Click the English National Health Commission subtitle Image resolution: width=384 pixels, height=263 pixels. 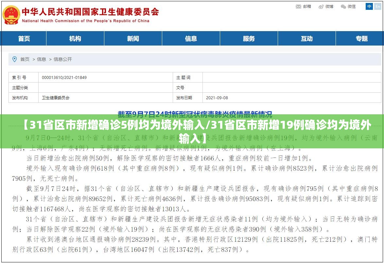click(x=85, y=21)
